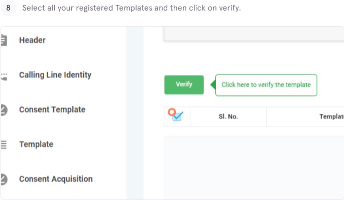Click the Calling Line Identity icon
The image size is (344, 200).
(4, 77)
